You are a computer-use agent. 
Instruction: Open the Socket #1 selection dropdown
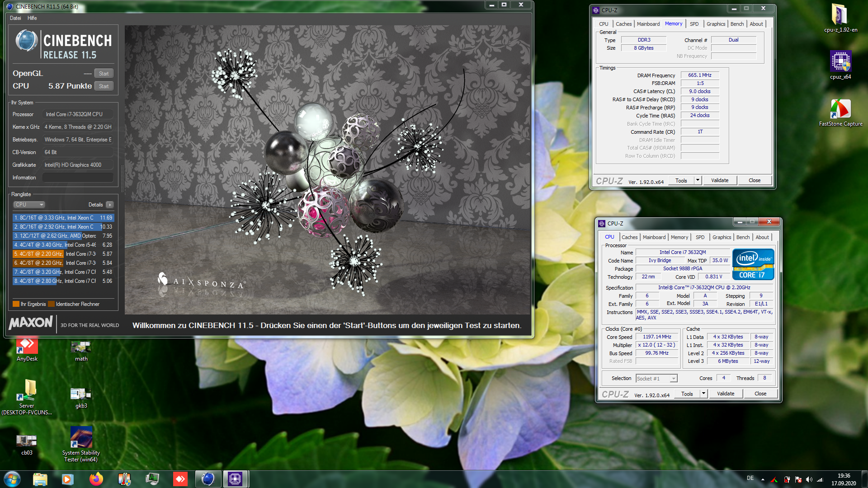pyautogui.click(x=657, y=379)
